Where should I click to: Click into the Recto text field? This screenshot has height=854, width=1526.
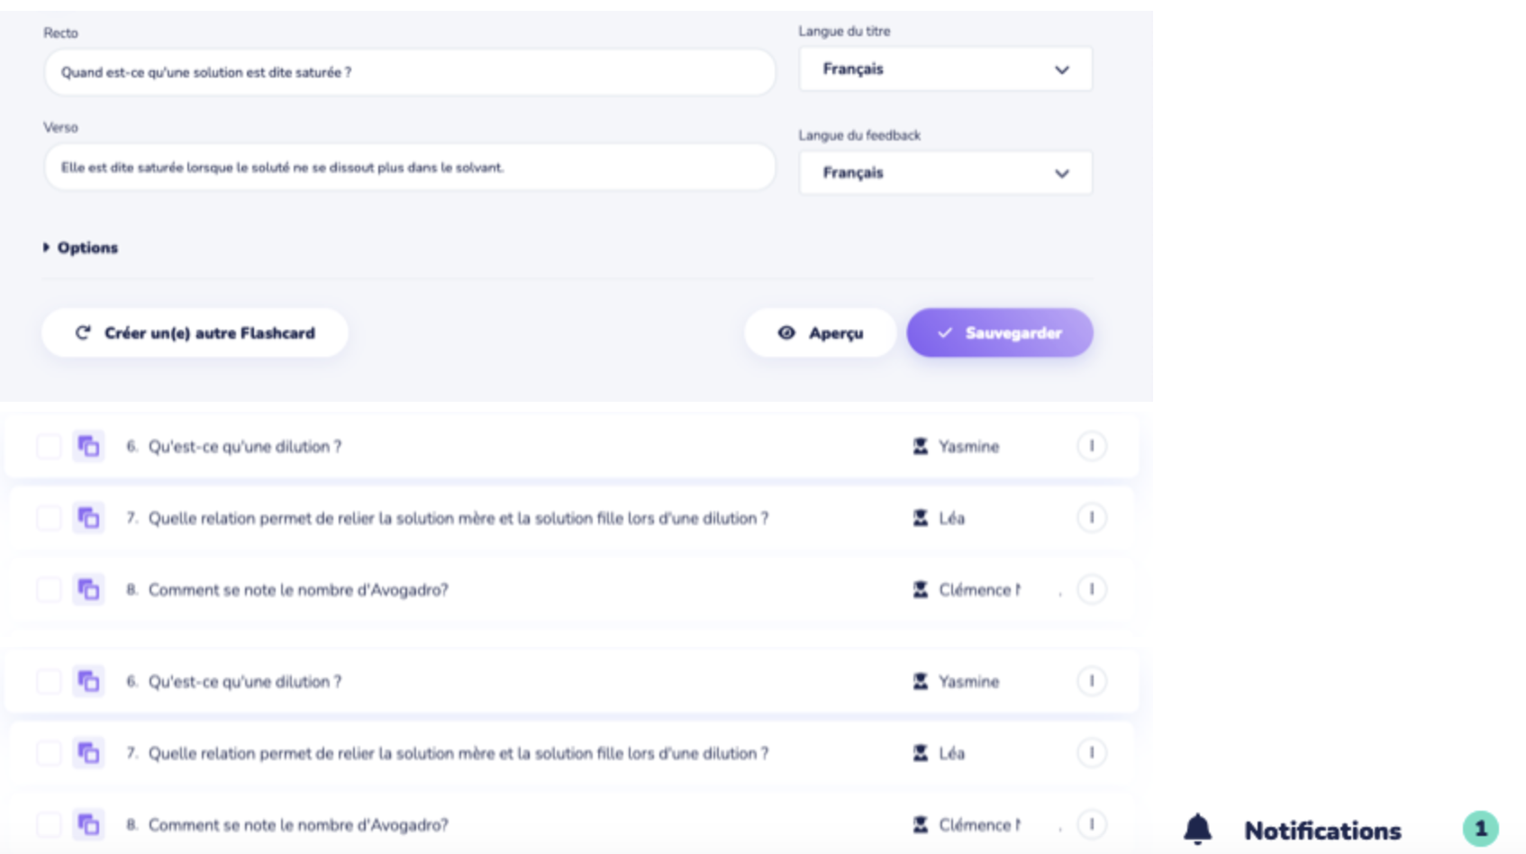(x=409, y=73)
